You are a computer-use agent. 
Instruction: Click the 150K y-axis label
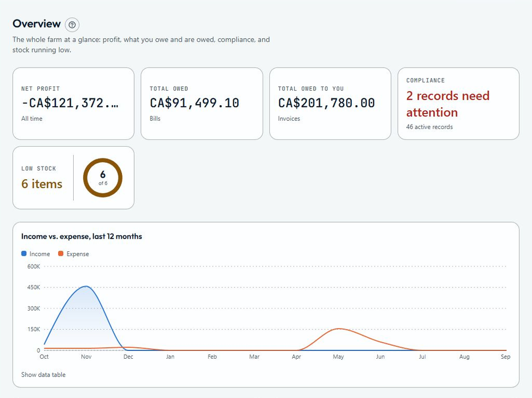pos(34,329)
